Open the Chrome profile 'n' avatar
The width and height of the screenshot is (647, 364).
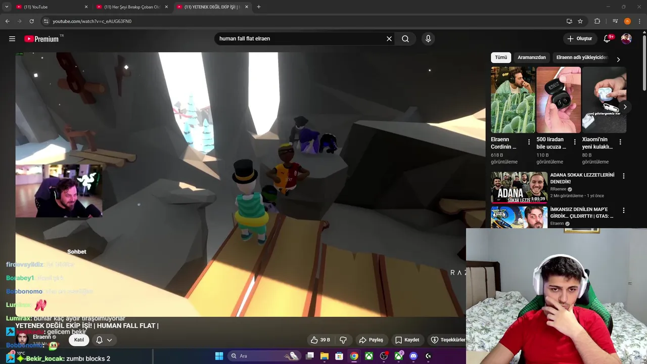(627, 21)
